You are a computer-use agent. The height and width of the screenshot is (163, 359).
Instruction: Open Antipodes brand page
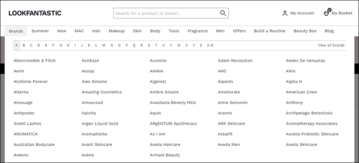[24, 113]
